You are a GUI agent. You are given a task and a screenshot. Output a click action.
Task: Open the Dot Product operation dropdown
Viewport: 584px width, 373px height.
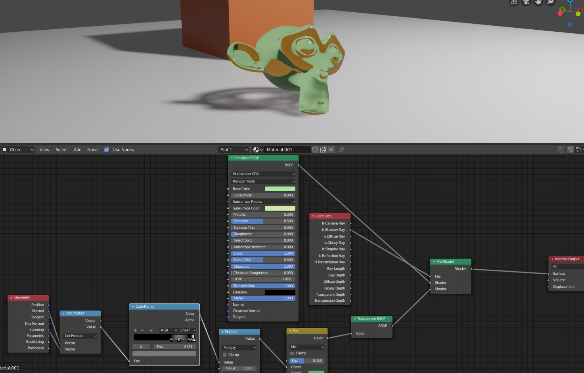click(x=80, y=336)
